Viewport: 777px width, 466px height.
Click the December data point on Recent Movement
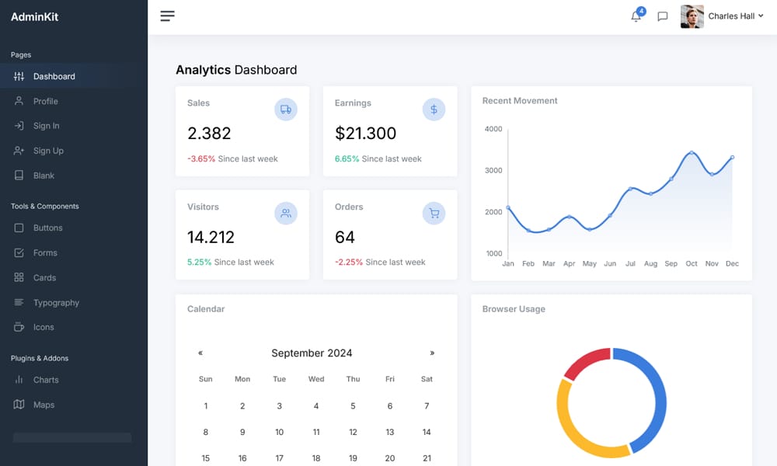click(731, 158)
